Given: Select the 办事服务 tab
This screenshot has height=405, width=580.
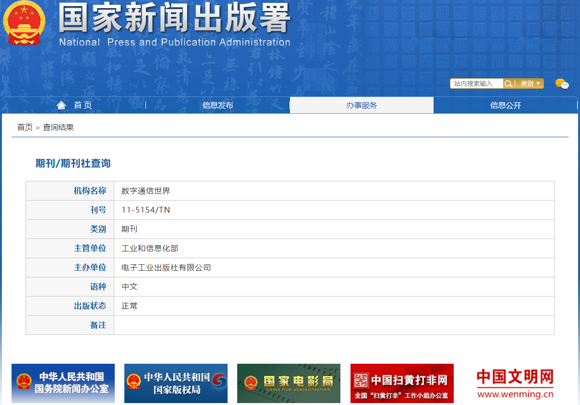Looking at the screenshot, I should tap(362, 105).
